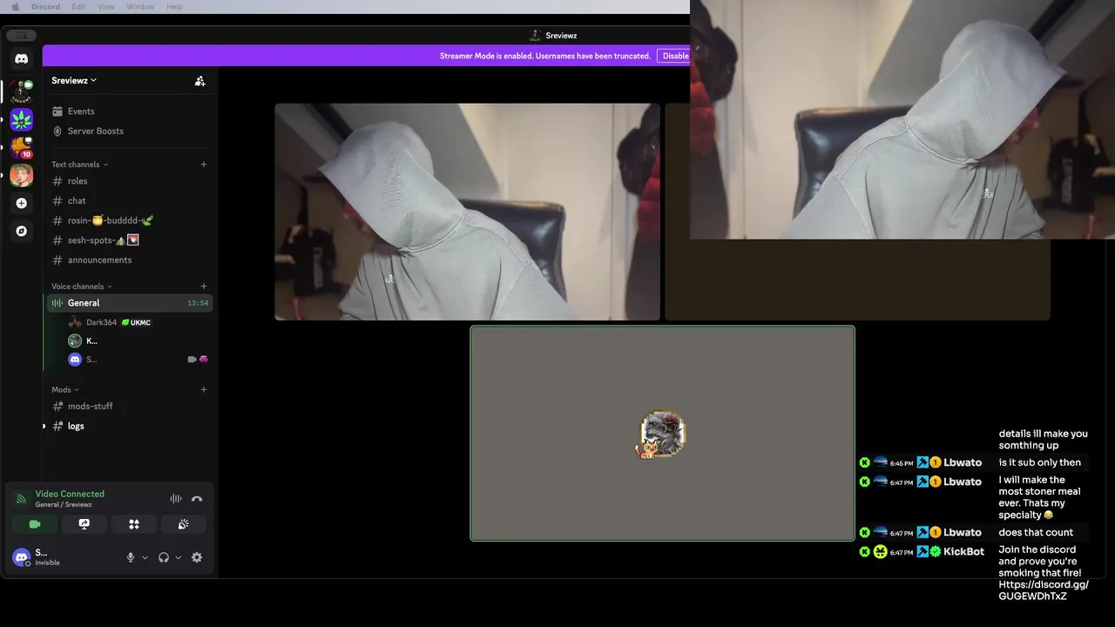Click the inbox tray icon above Discord logo
The image size is (1115, 627).
click(x=22, y=35)
